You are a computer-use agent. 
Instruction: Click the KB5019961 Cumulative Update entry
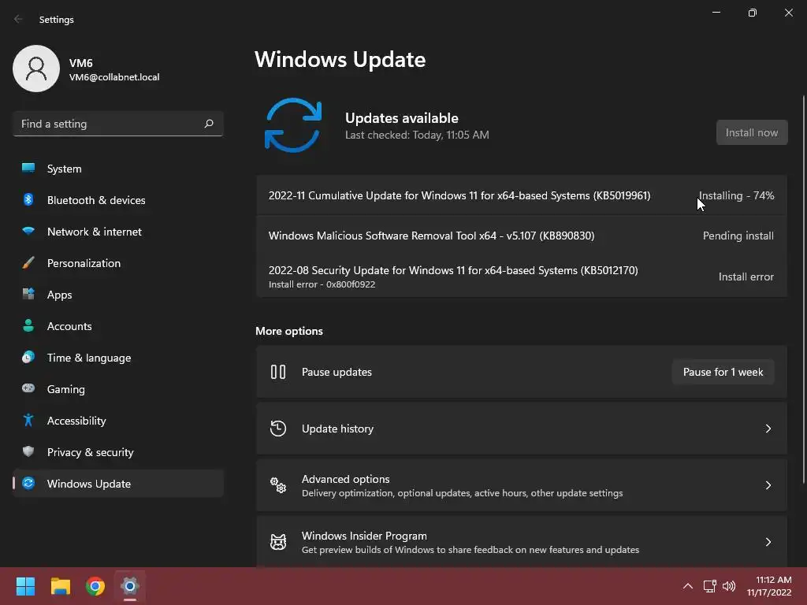click(522, 195)
